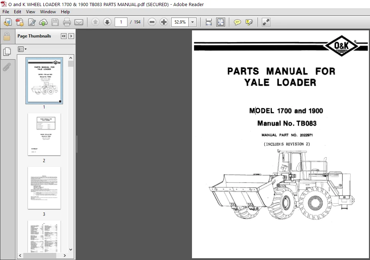This screenshot has width=370, height=260.
Task: Click thumbnail horizontal scroll left arrow
Action: coord(20,255)
